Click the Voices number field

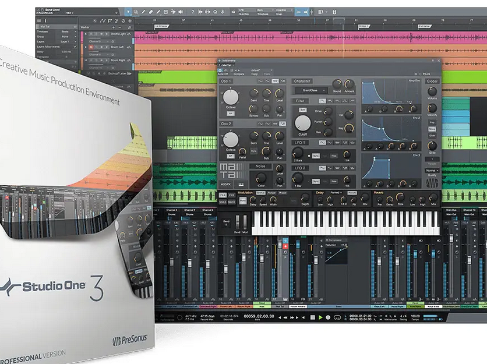[432, 159]
